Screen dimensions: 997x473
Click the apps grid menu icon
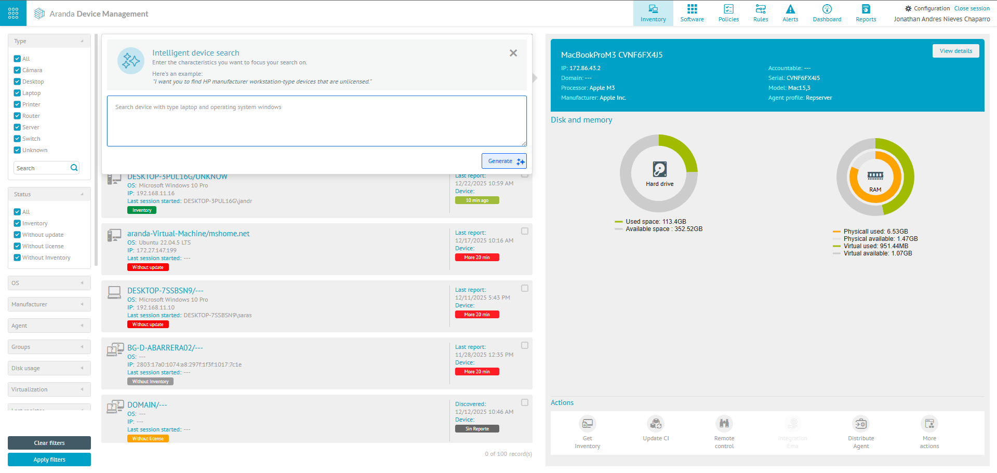pos(13,13)
